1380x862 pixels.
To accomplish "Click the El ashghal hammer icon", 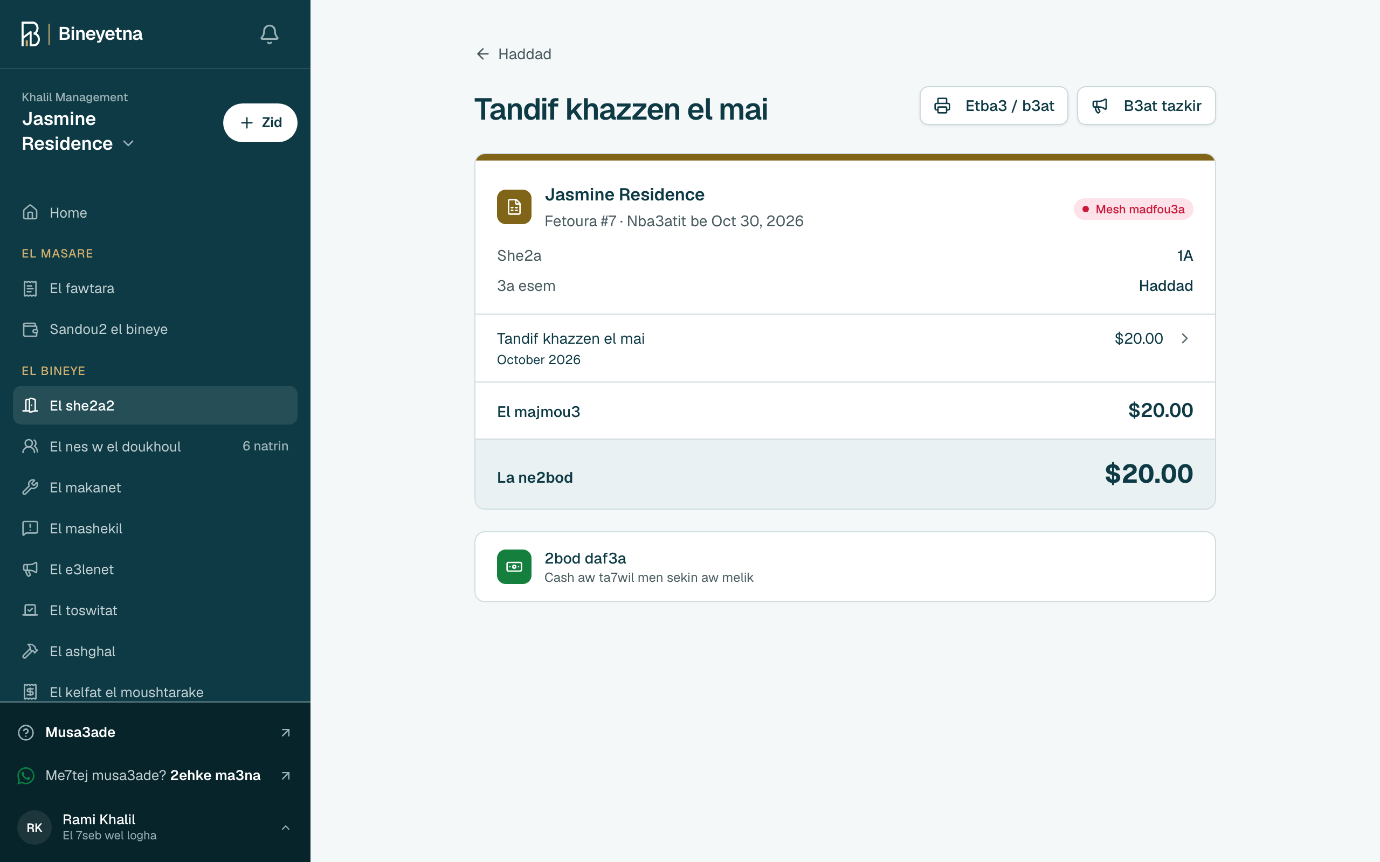I will pos(30,651).
